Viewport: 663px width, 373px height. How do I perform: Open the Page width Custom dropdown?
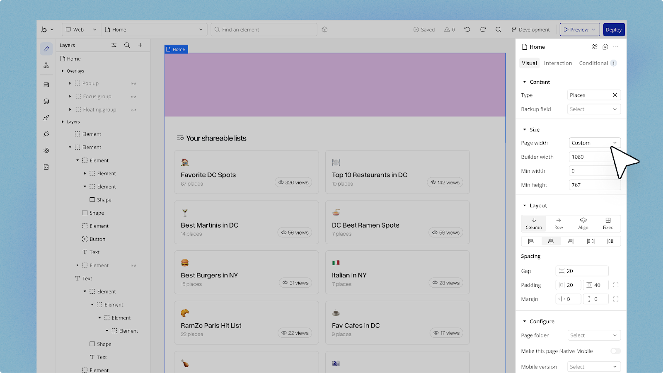click(594, 143)
